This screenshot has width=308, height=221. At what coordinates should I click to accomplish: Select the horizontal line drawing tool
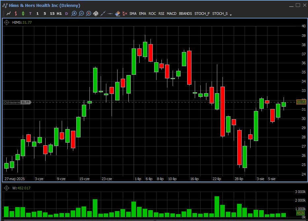[x=110, y=14]
